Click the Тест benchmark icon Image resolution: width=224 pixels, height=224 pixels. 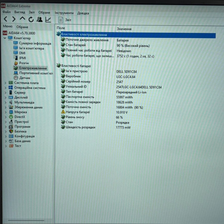tap(11, 146)
